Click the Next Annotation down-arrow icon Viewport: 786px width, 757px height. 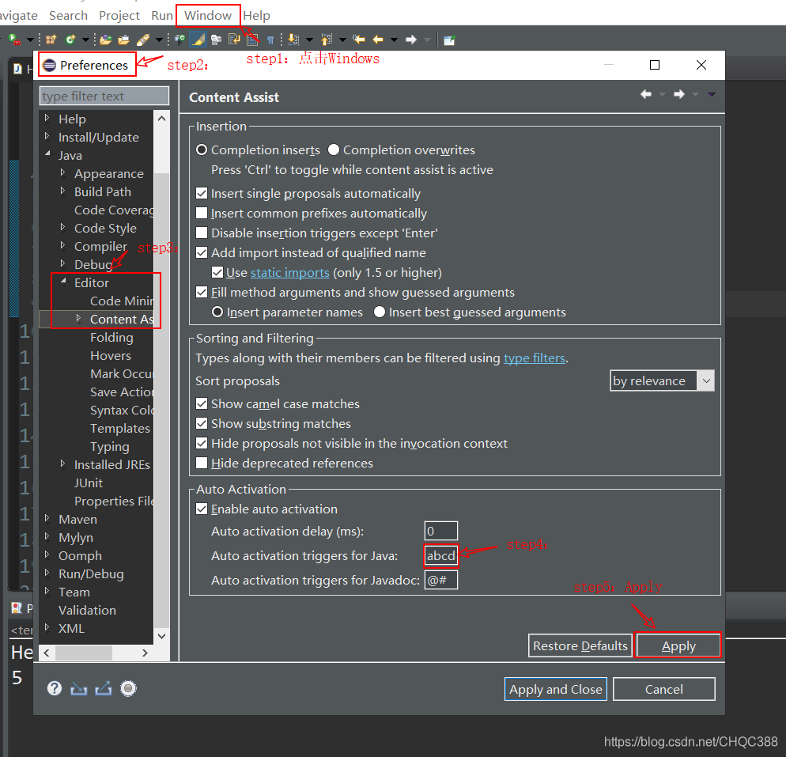(x=293, y=39)
